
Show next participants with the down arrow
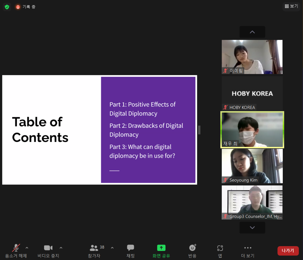click(x=252, y=228)
